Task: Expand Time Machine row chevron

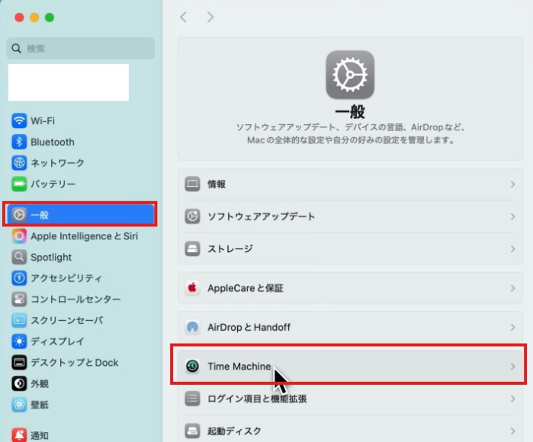Action: click(x=512, y=367)
